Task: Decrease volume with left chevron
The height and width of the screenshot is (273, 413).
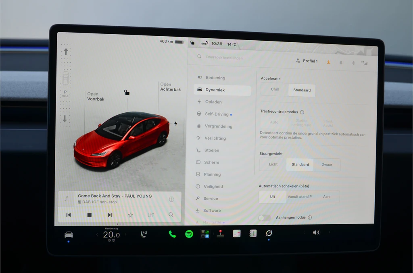Action: (304, 232)
